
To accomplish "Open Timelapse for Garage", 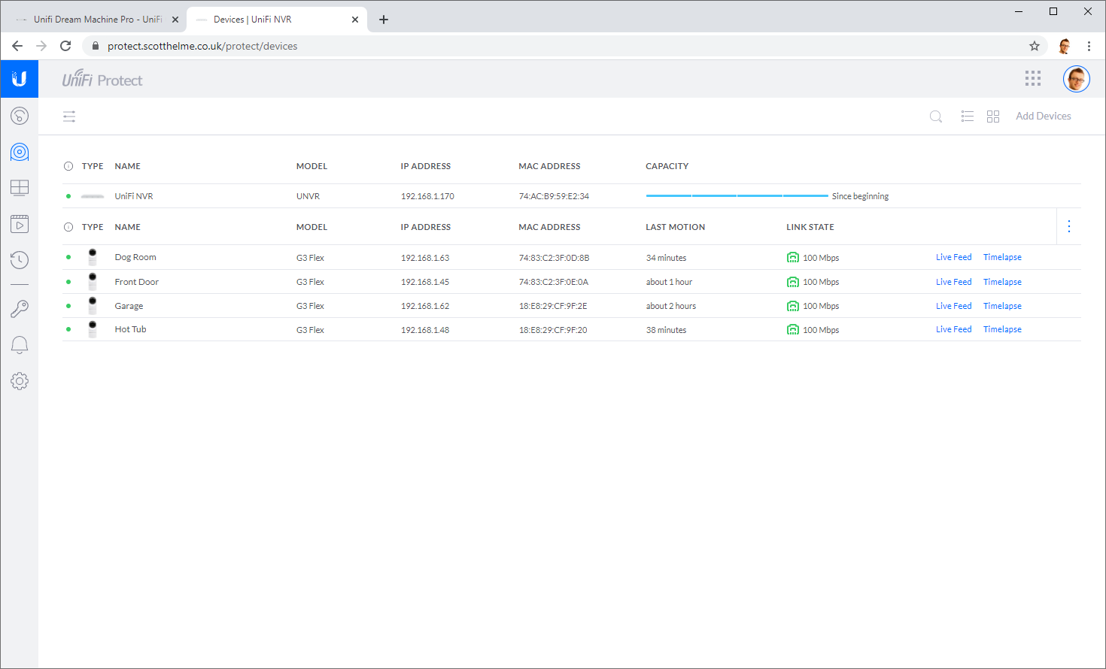I will pos(1002,306).
